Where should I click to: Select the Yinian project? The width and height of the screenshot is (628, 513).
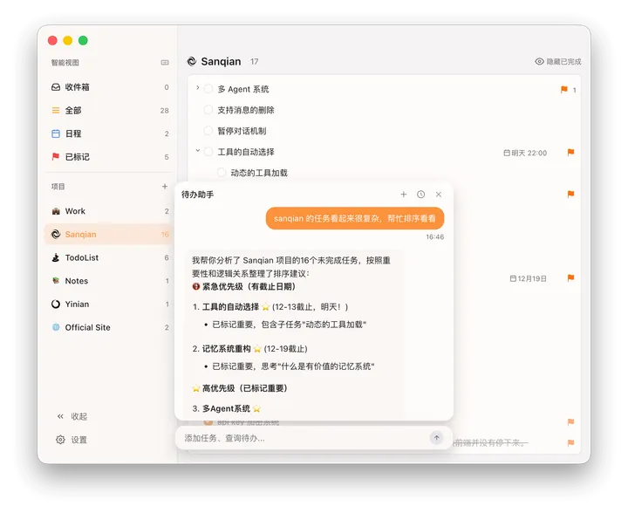tap(109, 304)
